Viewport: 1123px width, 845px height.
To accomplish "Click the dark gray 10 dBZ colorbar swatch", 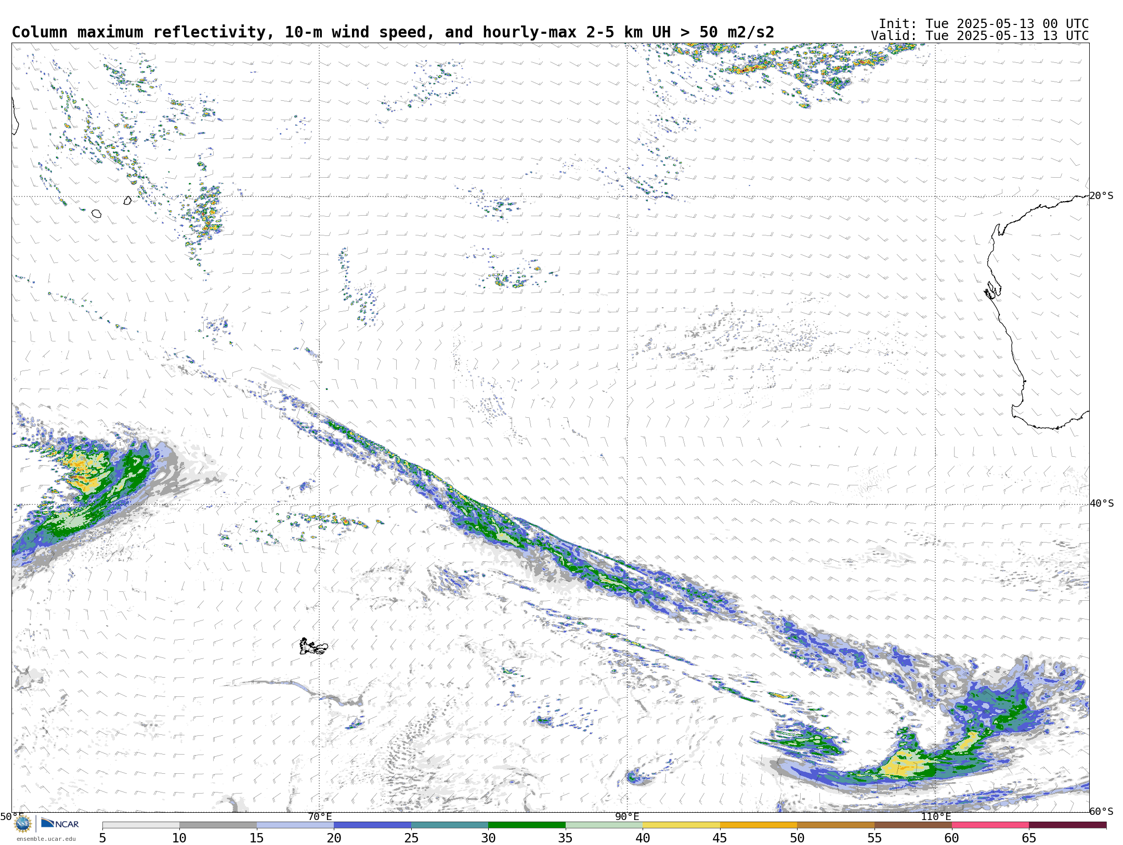I will click(x=218, y=825).
